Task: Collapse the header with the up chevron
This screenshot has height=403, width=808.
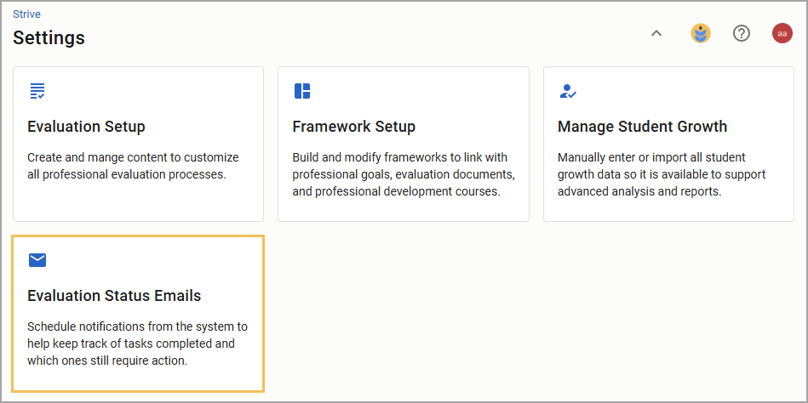Action: 656,33
